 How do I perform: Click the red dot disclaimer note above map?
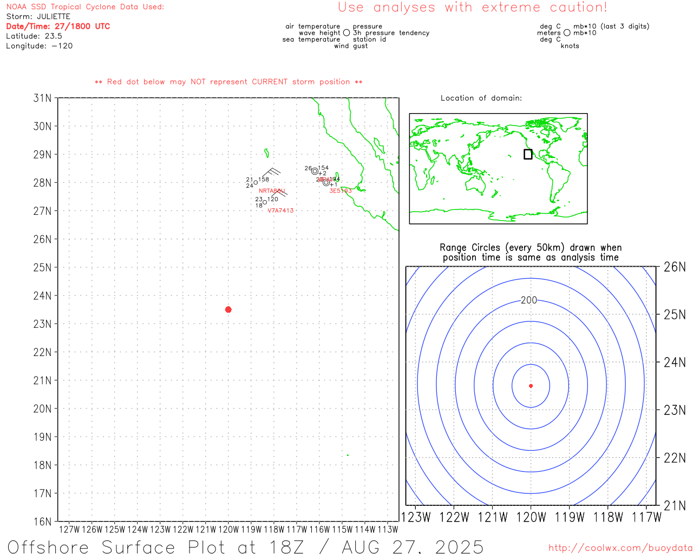[228, 82]
